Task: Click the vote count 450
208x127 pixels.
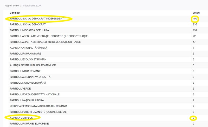Action: [x=195, y=18]
